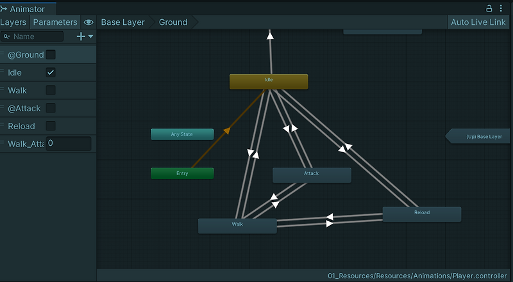Enable the @Attack parameter checkbox
Viewport: 513px width, 282px height.
tap(51, 108)
